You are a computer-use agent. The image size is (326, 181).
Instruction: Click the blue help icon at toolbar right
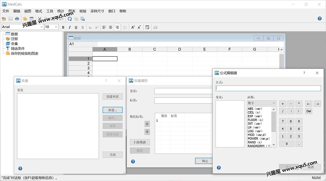click(320, 18)
